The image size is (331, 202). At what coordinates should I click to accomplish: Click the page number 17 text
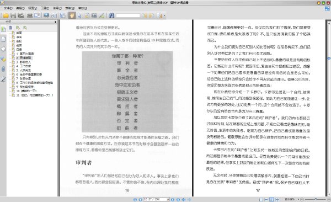pos(258,190)
